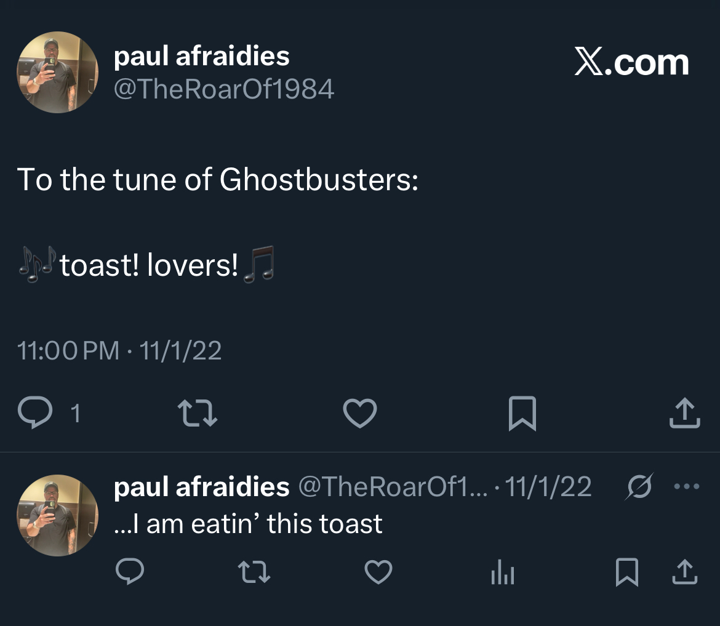Image resolution: width=720 pixels, height=626 pixels.
Task: Bookmark the "eatin' this toast" reply
Action: (626, 572)
